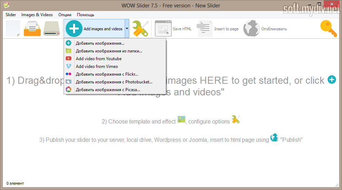Choose Добавить изображения с Flickr...
Image resolution: width=342 pixels, height=190 pixels.
[x=107, y=74]
